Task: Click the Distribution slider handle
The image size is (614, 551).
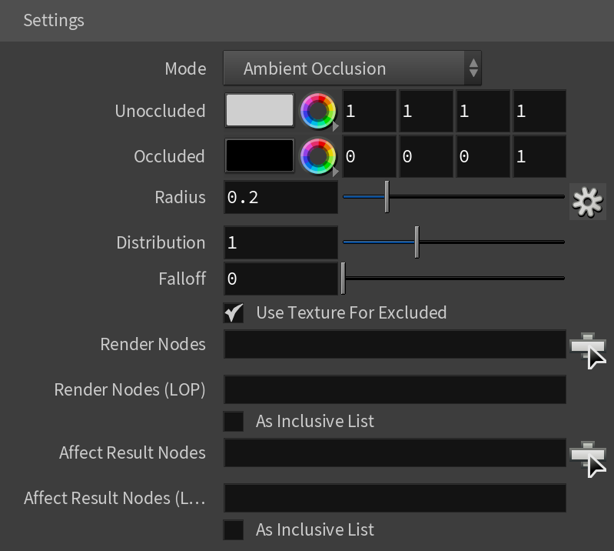Action: pyautogui.click(x=417, y=242)
